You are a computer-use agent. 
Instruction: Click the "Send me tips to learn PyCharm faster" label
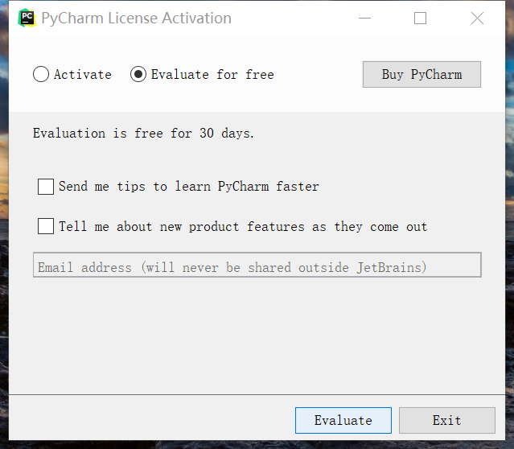click(x=189, y=187)
